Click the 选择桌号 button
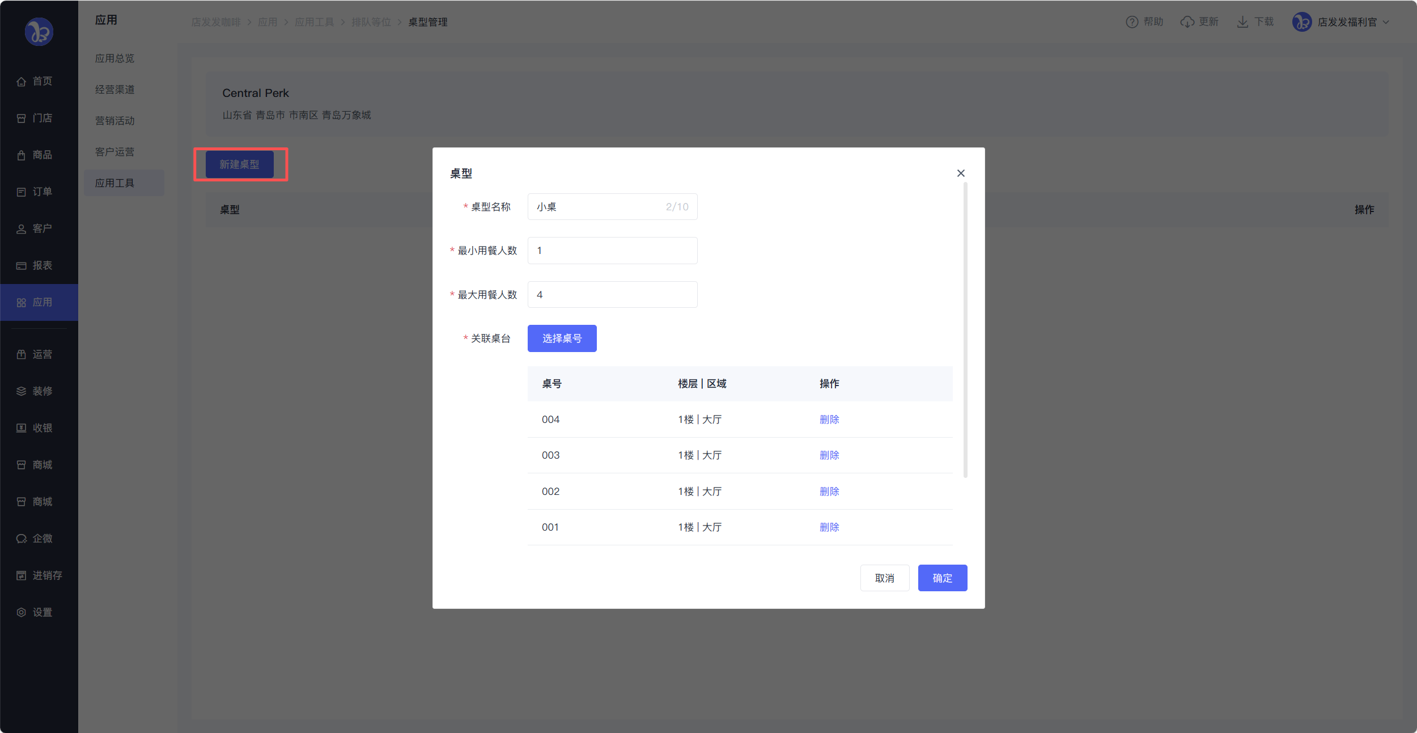The image size is (1417, 733). tap(562, 338)
